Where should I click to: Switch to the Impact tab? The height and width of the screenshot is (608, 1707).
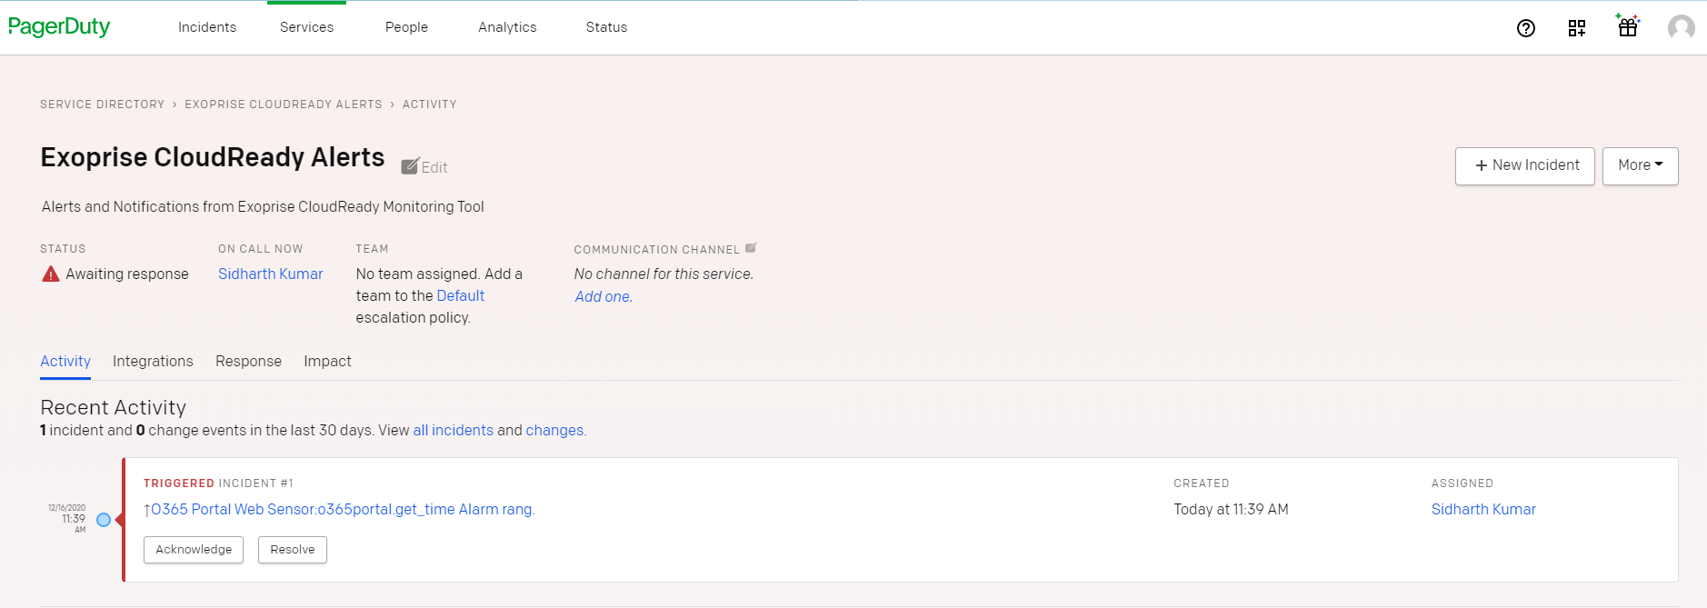pos(327,361)
